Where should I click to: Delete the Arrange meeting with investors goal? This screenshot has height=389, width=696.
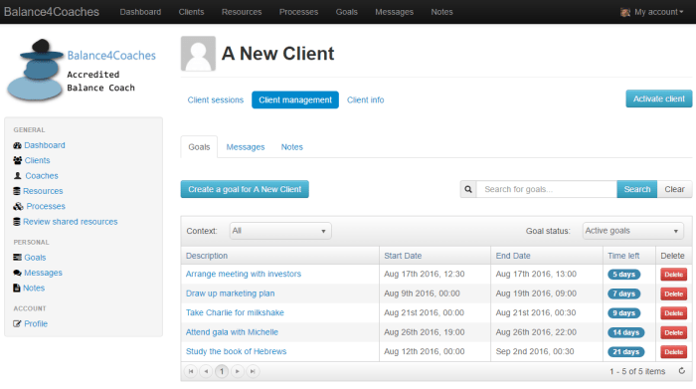point(673,275)
